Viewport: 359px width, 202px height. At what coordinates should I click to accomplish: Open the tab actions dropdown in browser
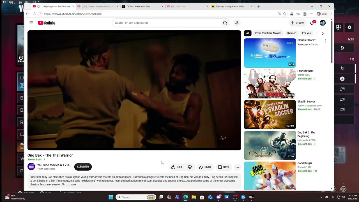(27, 6)
